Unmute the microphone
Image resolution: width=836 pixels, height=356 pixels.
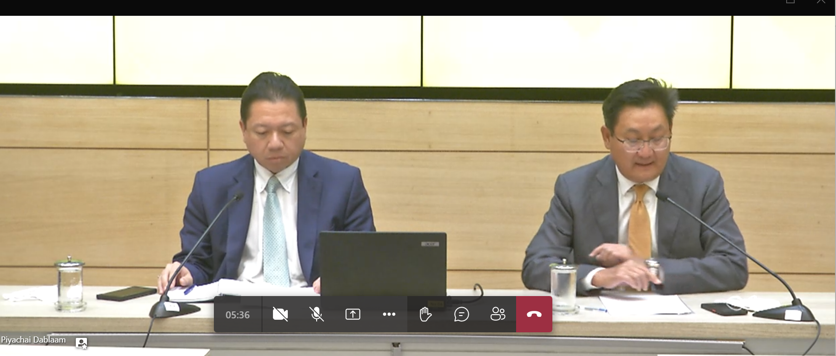pos(317,315)
